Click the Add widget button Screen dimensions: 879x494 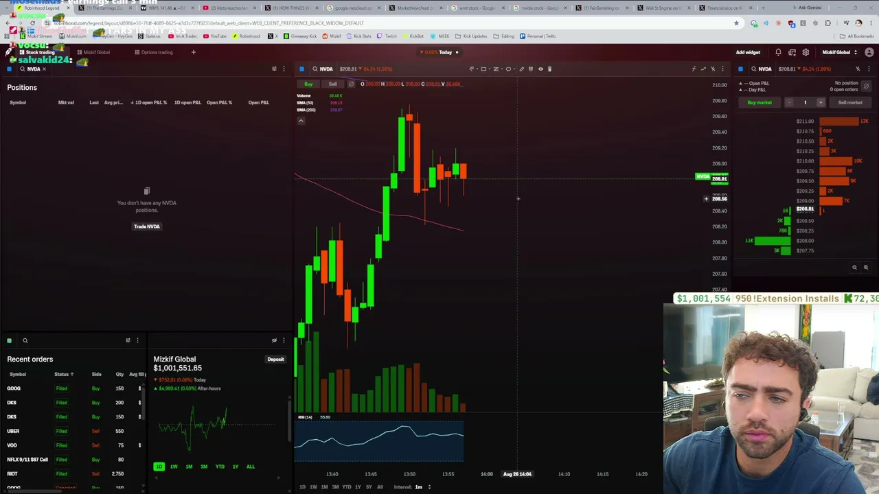(748, 52)
